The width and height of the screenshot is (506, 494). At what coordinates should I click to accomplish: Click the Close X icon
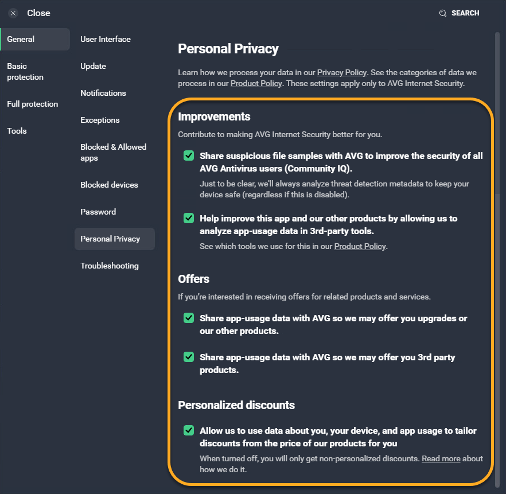tap(13, 13)
